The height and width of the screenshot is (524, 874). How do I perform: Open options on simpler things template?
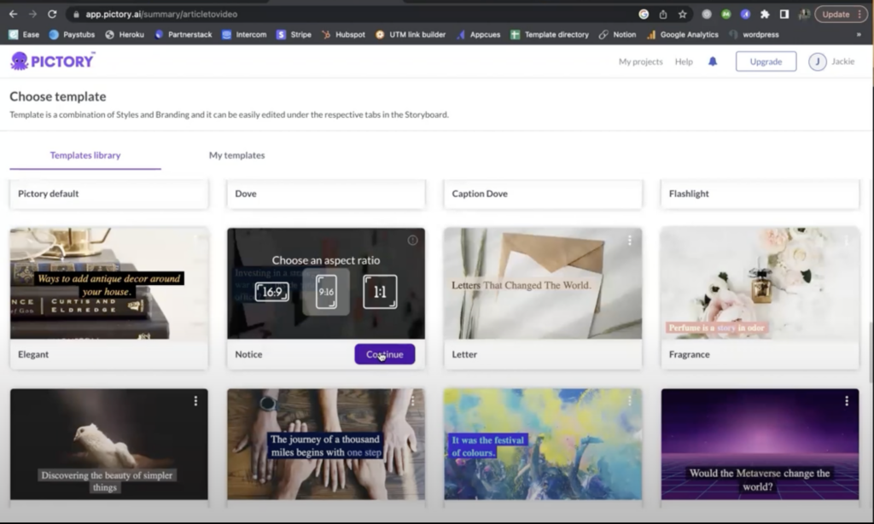tap(195, 401)
